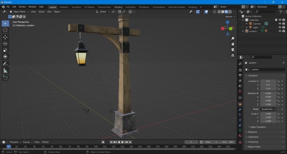Expand the Delta Transform section
This screenshot has width=287, height=154.
point(257,127)
